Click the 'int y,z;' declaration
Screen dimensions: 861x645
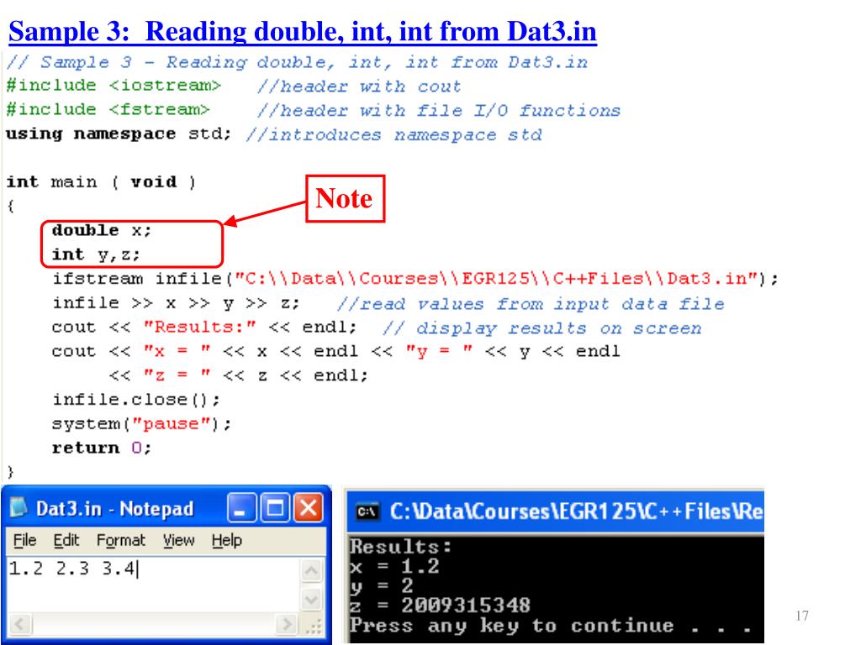(x=96, y=255)
